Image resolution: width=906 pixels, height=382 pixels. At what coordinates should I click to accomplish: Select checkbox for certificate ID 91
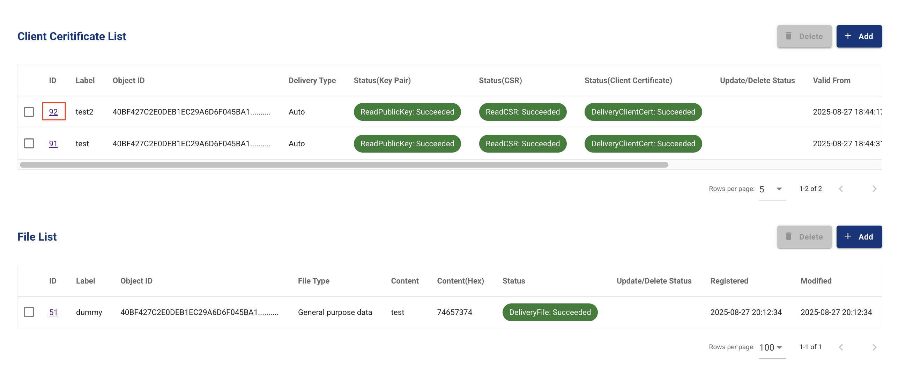[x=29, y=144]
